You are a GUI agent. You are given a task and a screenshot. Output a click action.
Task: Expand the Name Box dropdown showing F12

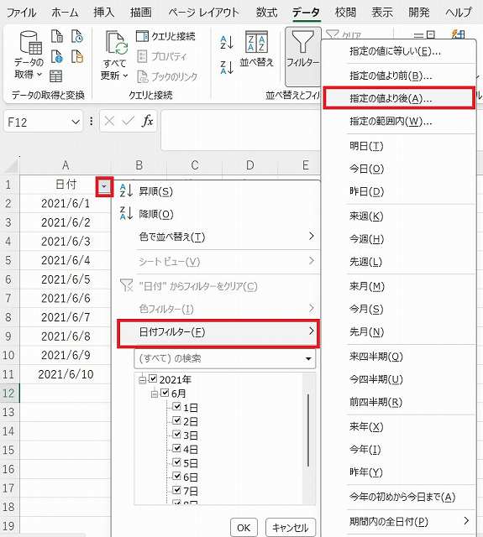(76, 122)
